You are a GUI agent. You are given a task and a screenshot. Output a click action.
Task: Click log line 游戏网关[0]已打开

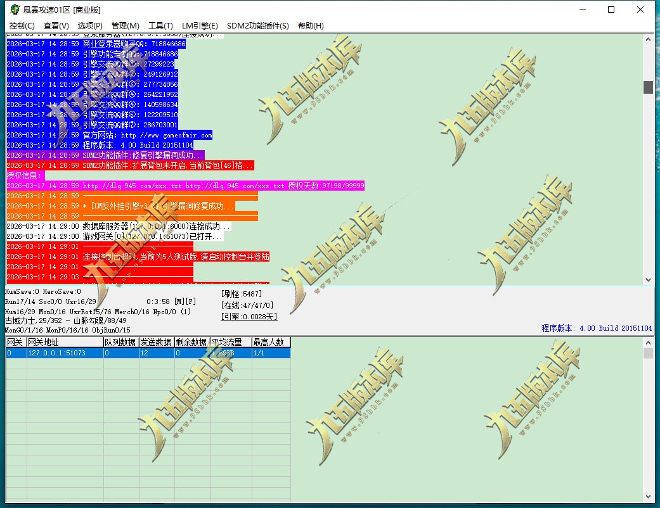pyautogui.click(x=115, y=236)
